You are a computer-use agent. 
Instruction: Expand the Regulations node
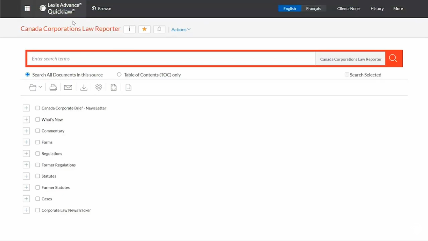26,153
